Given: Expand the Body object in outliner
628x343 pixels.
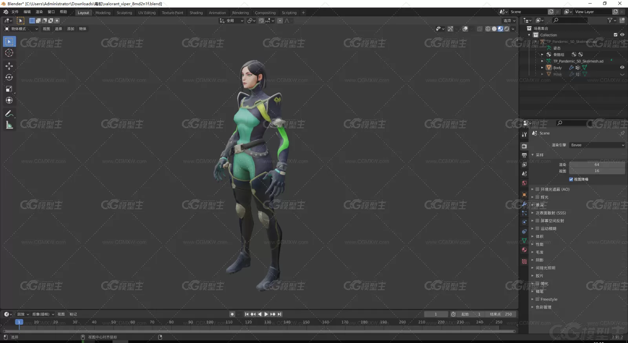Looking at the screenshot, I should [x=542, y=68].
